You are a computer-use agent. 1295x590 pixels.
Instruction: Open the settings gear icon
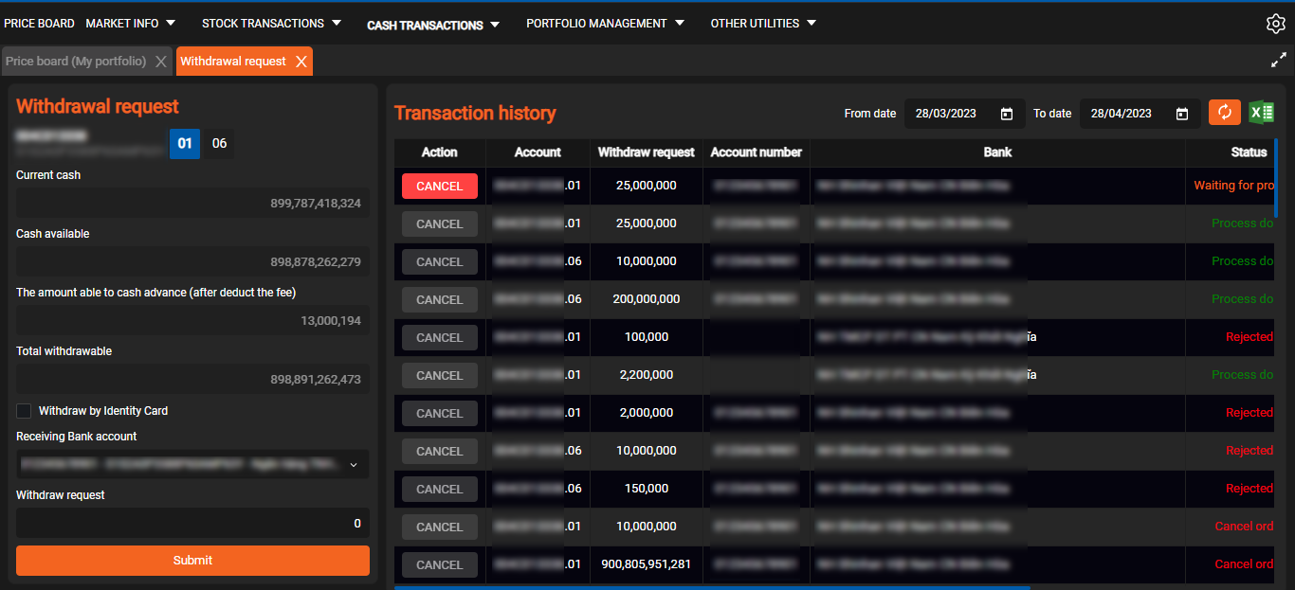[x=1275, y=25]
